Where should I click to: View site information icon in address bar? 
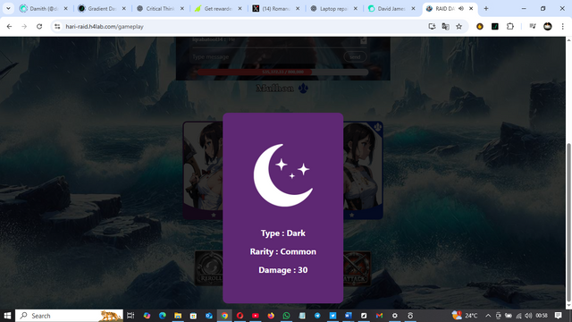tap(57, 26)
